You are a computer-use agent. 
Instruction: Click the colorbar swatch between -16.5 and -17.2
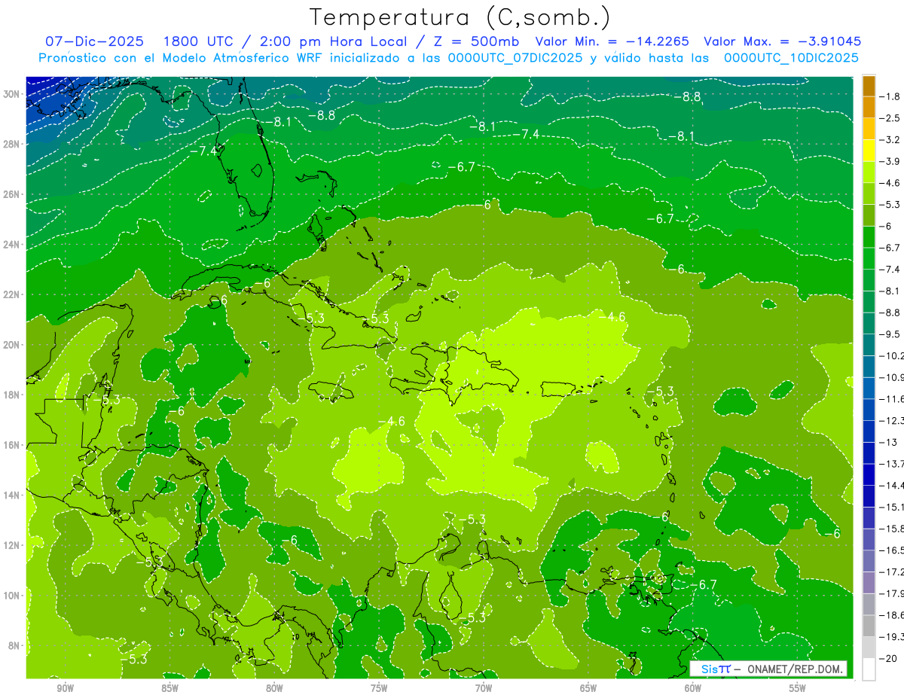869,561
